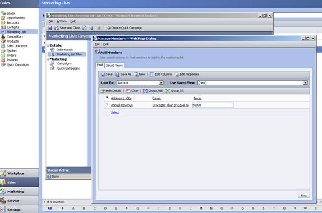The image size is (322, 213).
Task: Click the Find button
Action: pyautogui.click(x=303, y=196)
